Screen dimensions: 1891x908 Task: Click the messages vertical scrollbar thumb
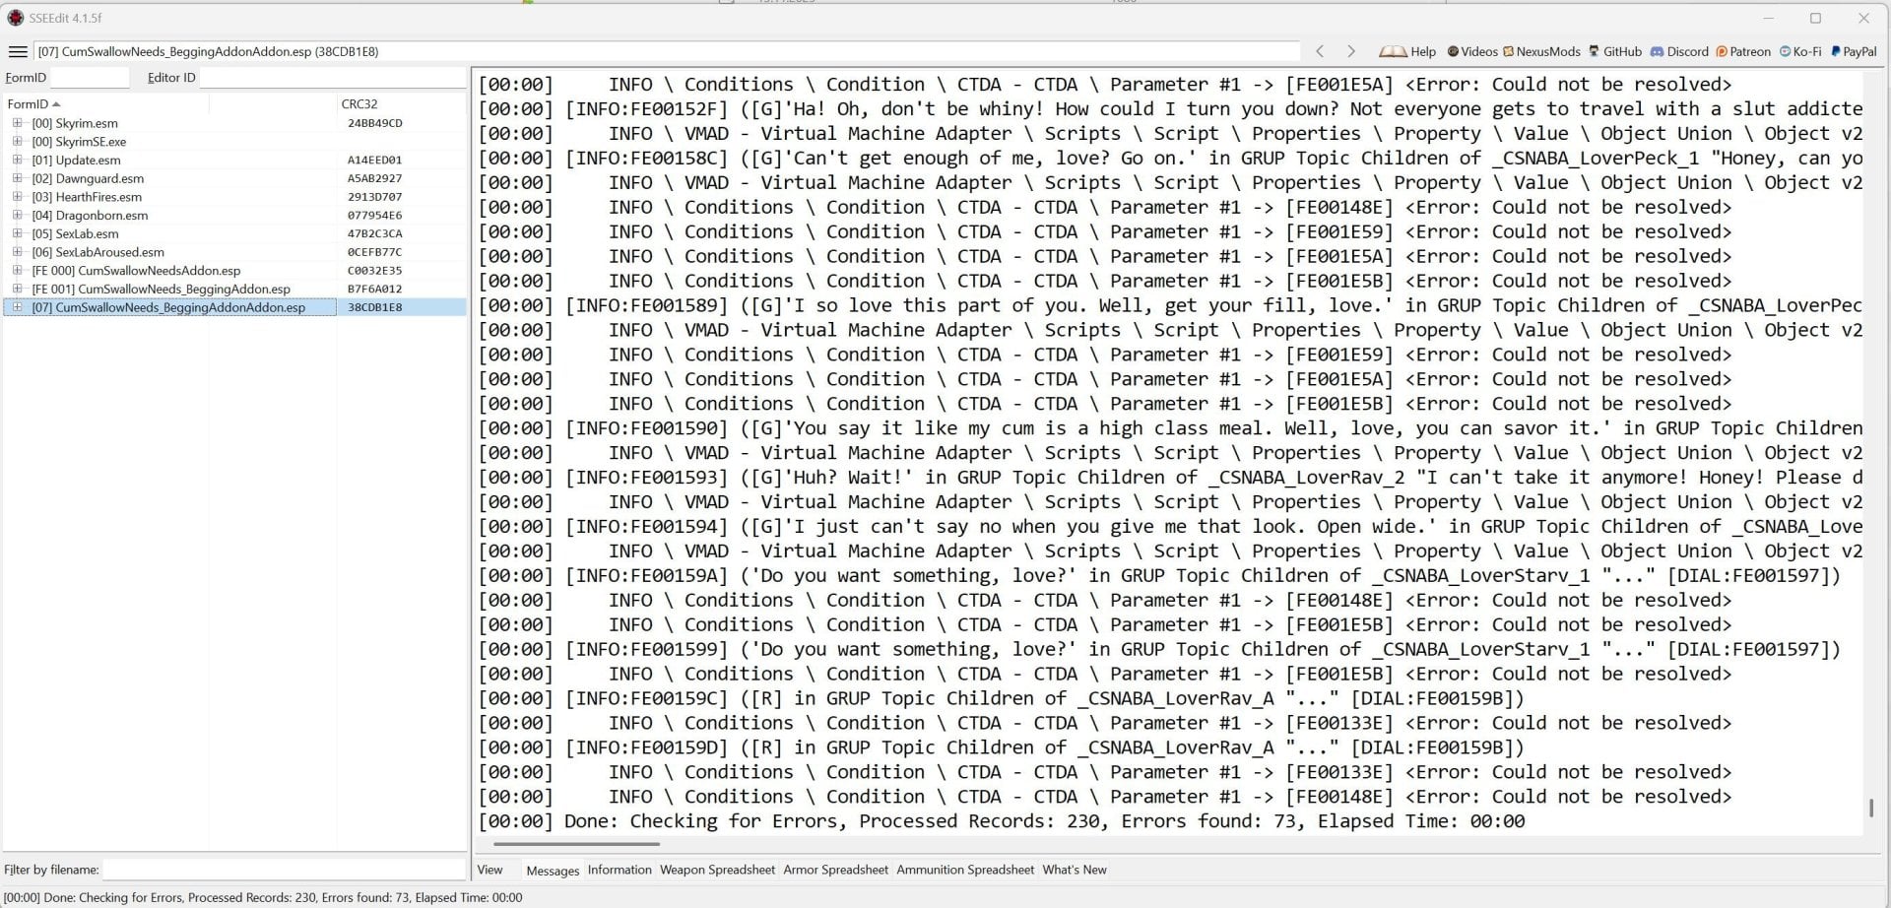click(1871, 809)
